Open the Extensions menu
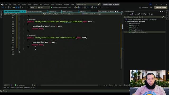Screen dimensions: 169x95 point(59,4)
